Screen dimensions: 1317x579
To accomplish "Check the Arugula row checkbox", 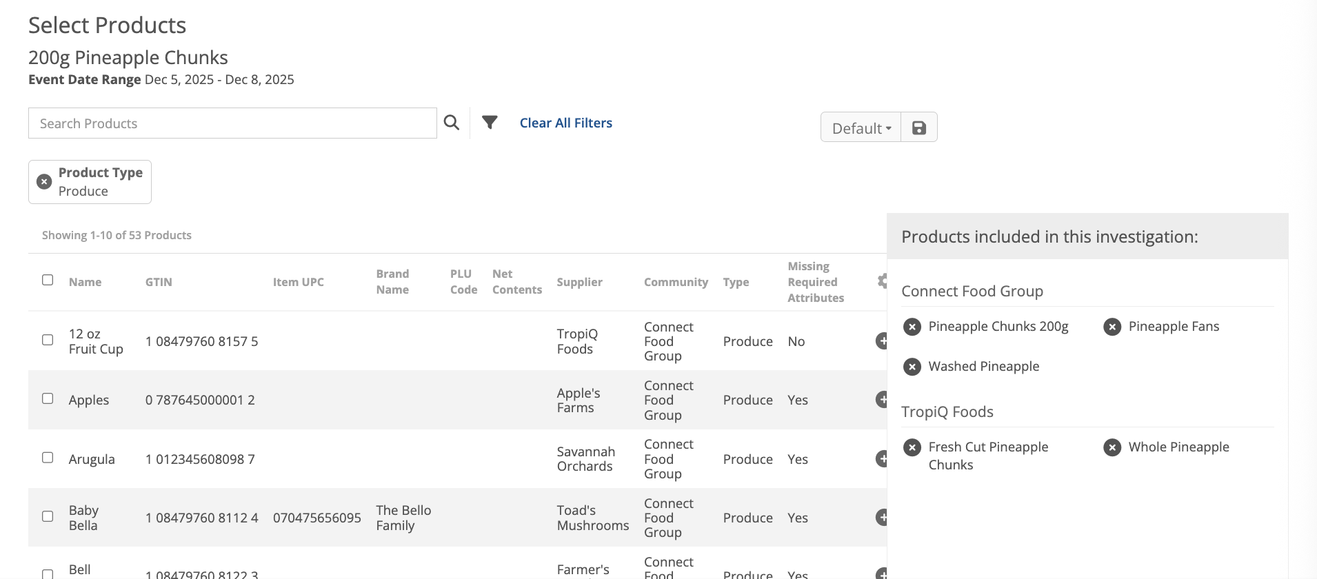I will tap(48, 458).
